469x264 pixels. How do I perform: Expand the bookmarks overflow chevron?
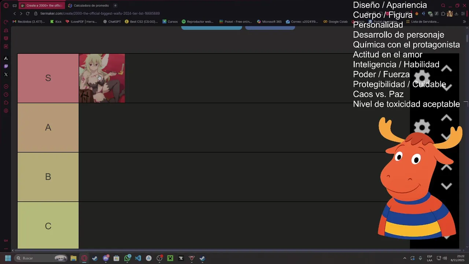coord(465,22)
